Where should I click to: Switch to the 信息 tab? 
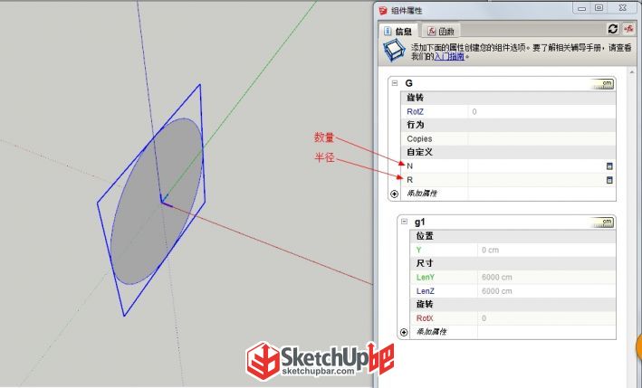(x=398, y=31)
